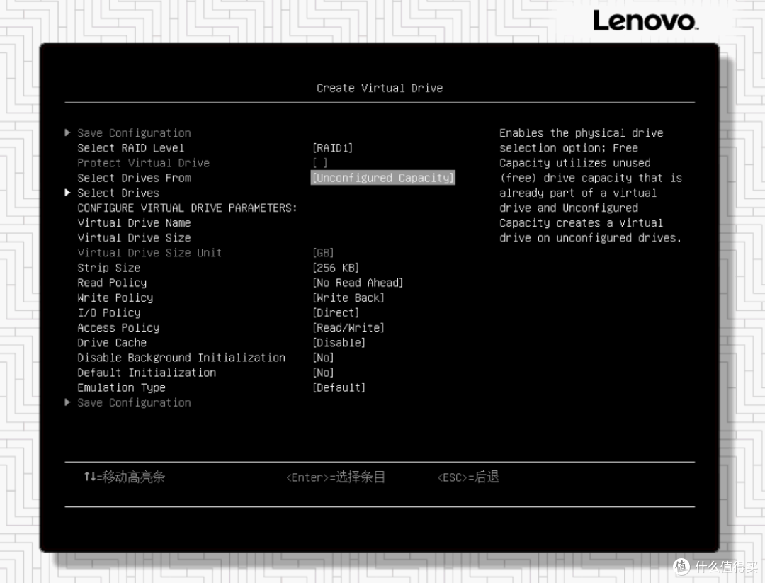
Task: Change Default Initialization No value
Action: 323,373
